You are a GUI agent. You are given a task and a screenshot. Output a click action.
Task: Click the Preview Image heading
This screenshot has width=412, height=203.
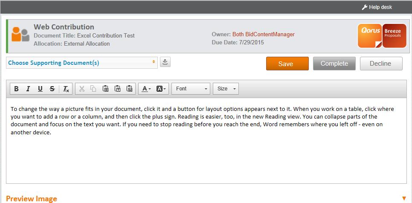[32, 199]
